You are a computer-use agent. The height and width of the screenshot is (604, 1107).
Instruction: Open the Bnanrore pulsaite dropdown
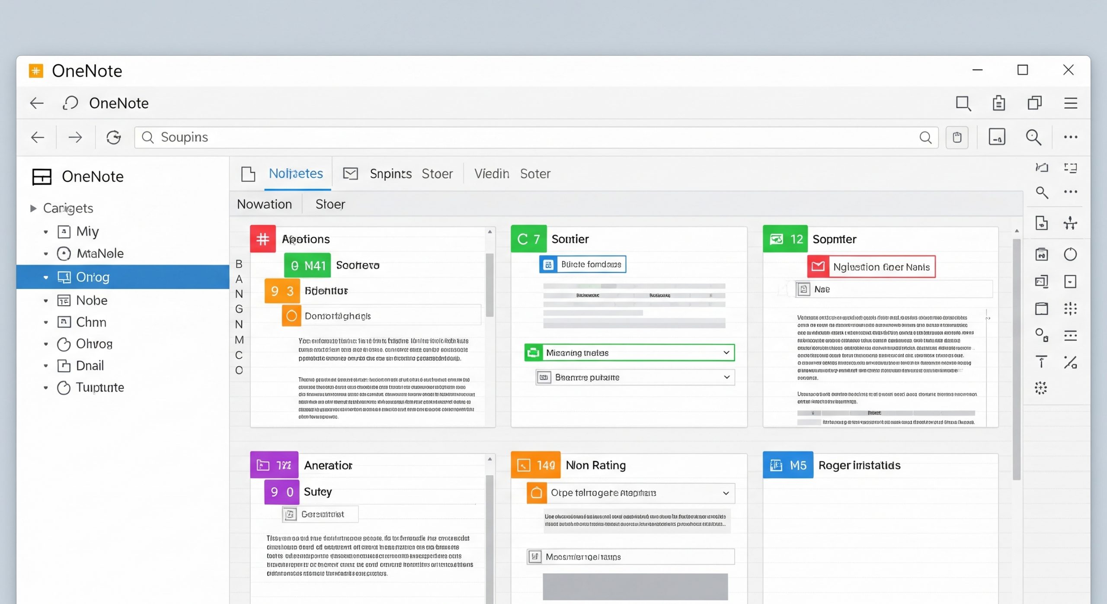point(635,377)
